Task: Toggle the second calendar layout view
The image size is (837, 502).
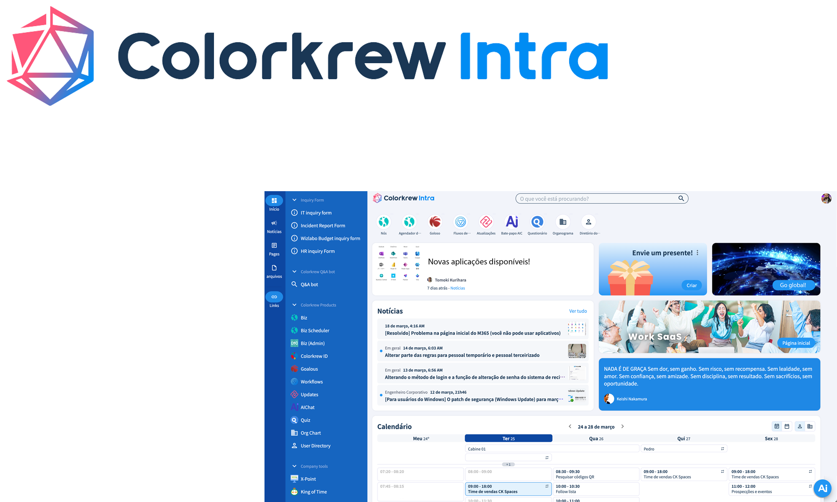Action: click(x=787, y=426)
